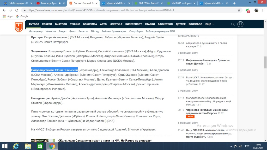The height and width of the screenshot is (150, 267).
Task: Open the Таблица переходов РПЛ link
Action: coord(160,31)
